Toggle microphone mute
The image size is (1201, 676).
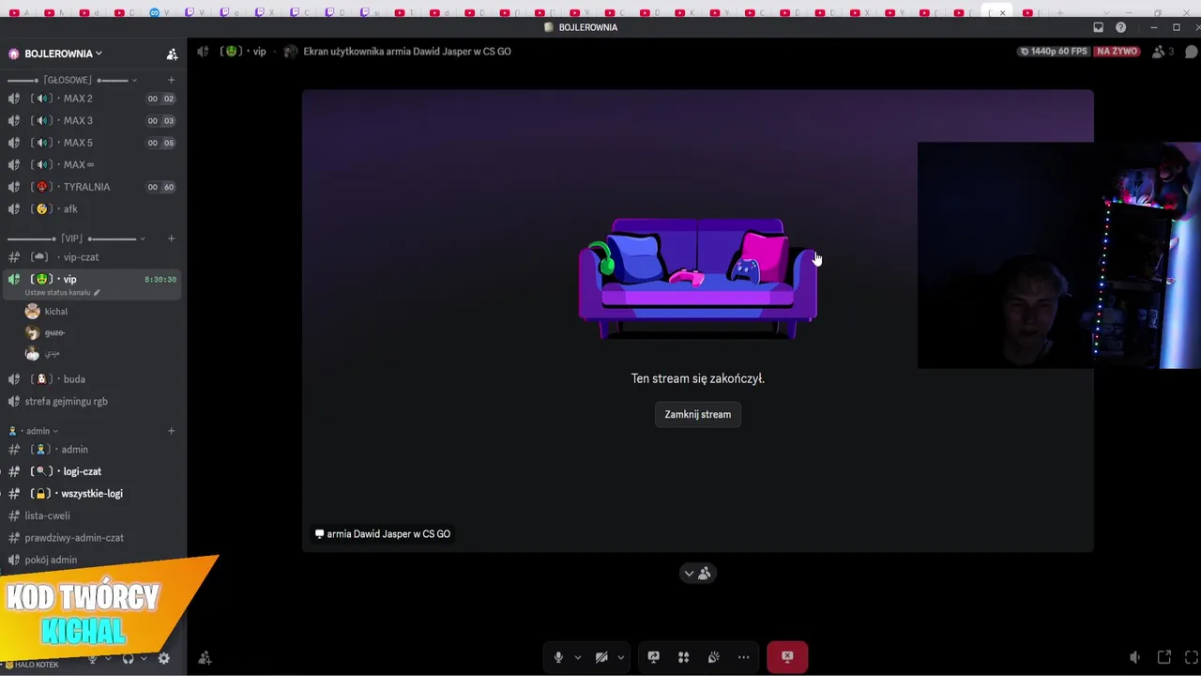[x=558, y=657]
